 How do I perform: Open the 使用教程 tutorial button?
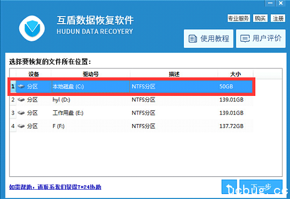(209, 39)
